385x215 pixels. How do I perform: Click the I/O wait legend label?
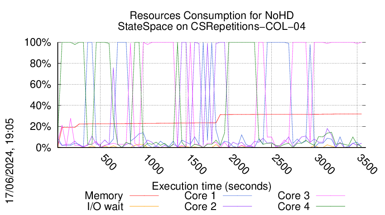pos(105,206)
